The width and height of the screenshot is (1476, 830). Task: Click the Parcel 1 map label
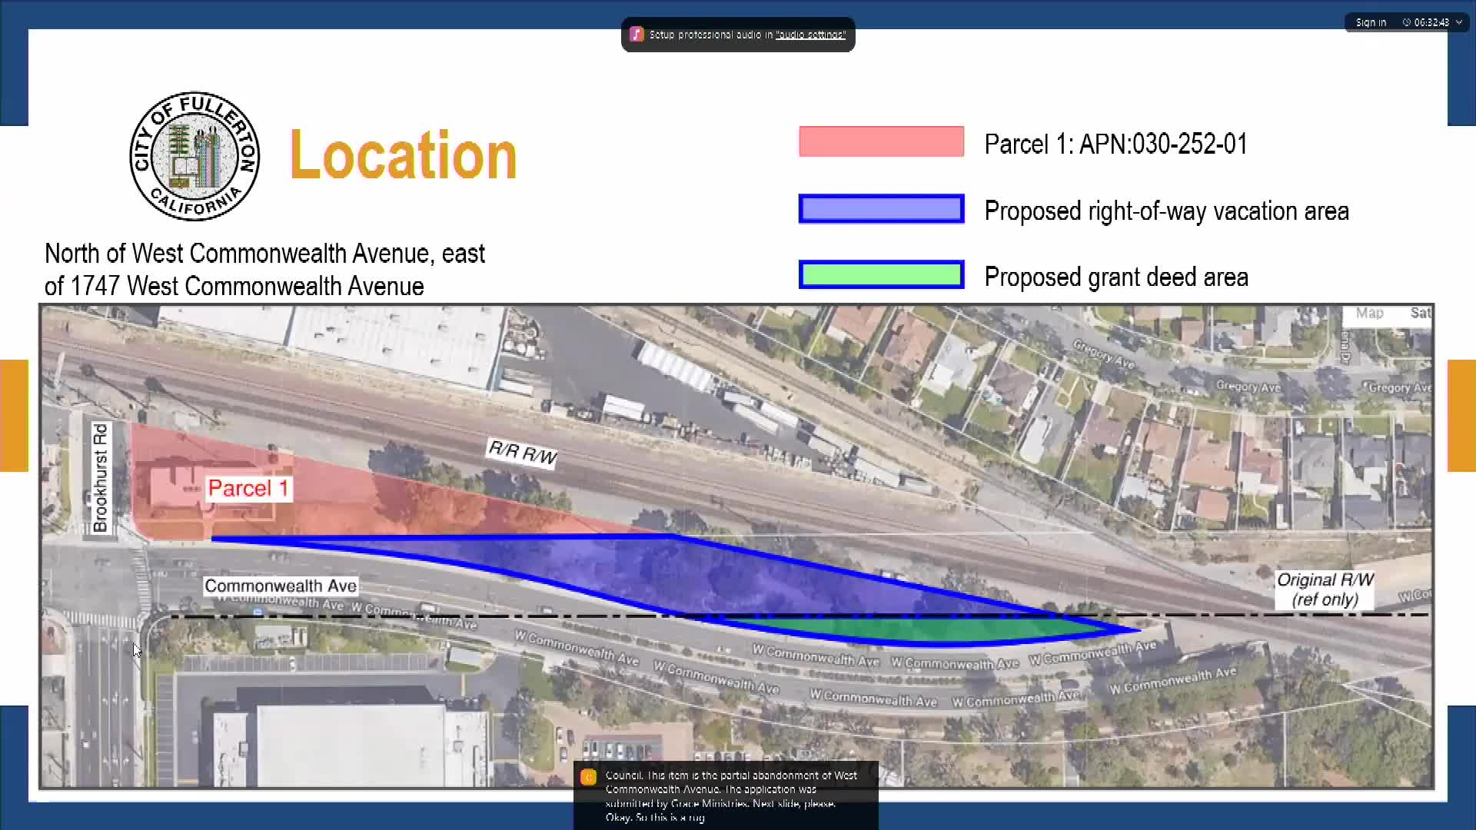pos(248,489)
